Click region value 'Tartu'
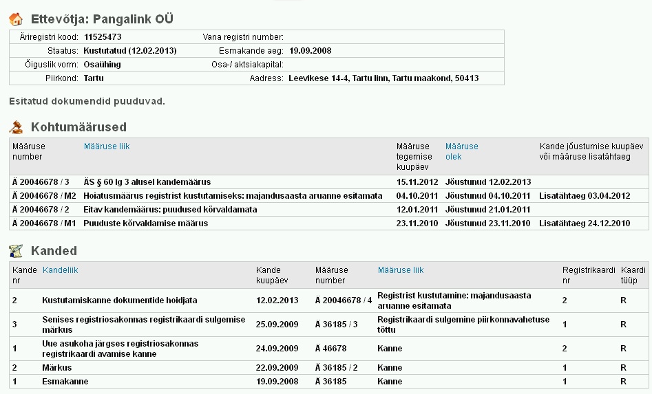 (94, 78)
